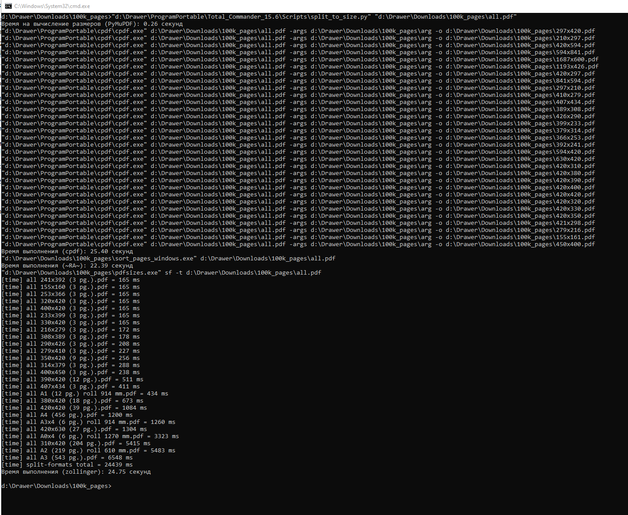This screenshot has width=628, height=515.
Task: Click the "A3 (543 pg.).pdf = 6548 ms" line
Action: click(67, 458)
